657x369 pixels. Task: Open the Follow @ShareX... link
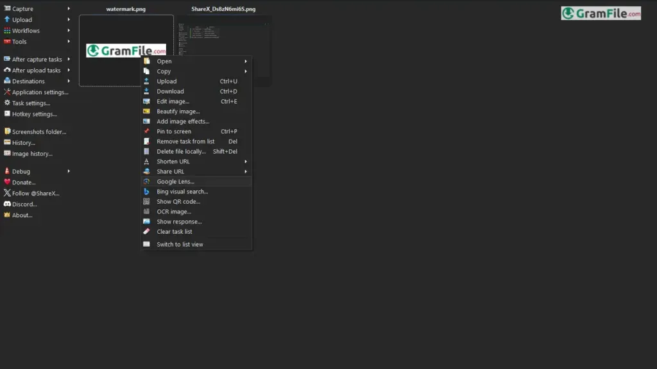tap(36, 193)
